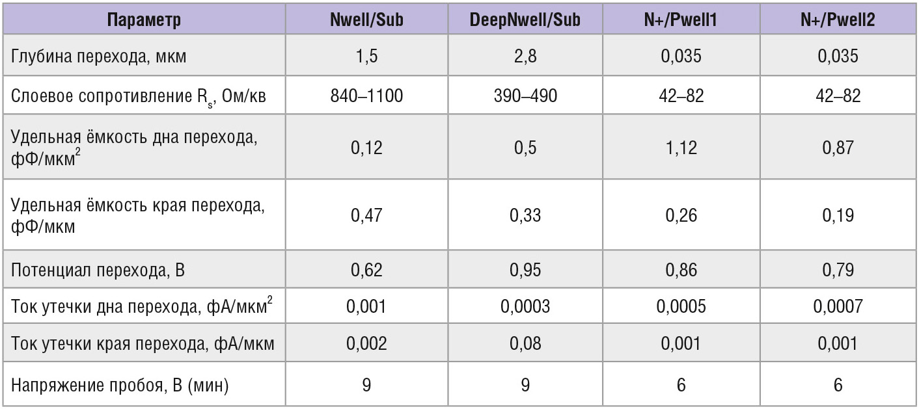
Task: Click the 0,0003 leakage current cell
Action: pyautogui.click(x=525, y=307)
